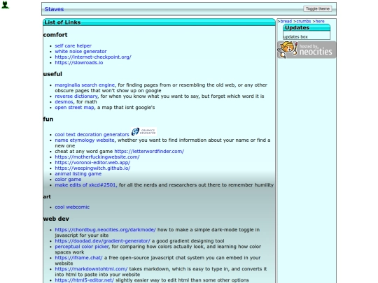Open the name etymology website link
Screen dimensions: 378x283
tap(85, 140)
